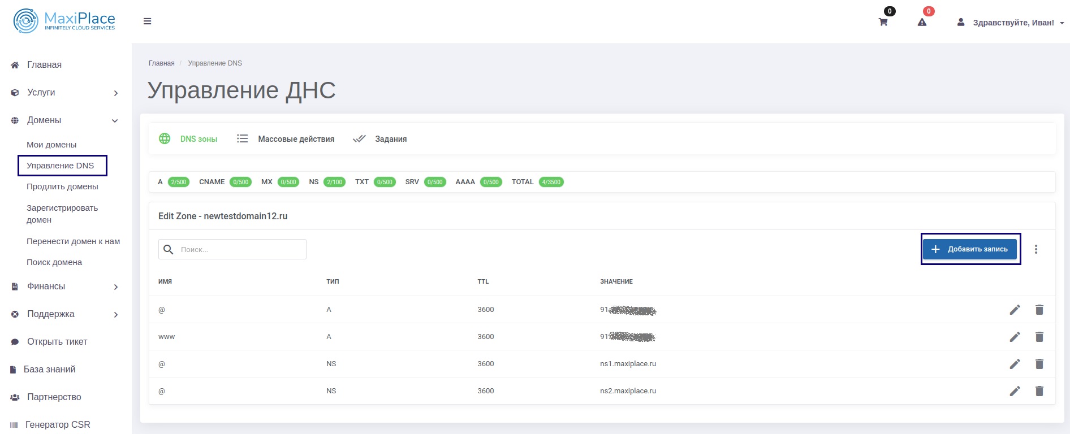Delete the ns1.maxiplace.ru NS record

tap(1039, 364)
